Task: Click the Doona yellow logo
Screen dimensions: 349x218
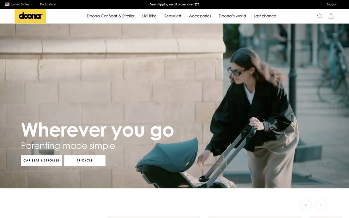Action: click(30, 16)
